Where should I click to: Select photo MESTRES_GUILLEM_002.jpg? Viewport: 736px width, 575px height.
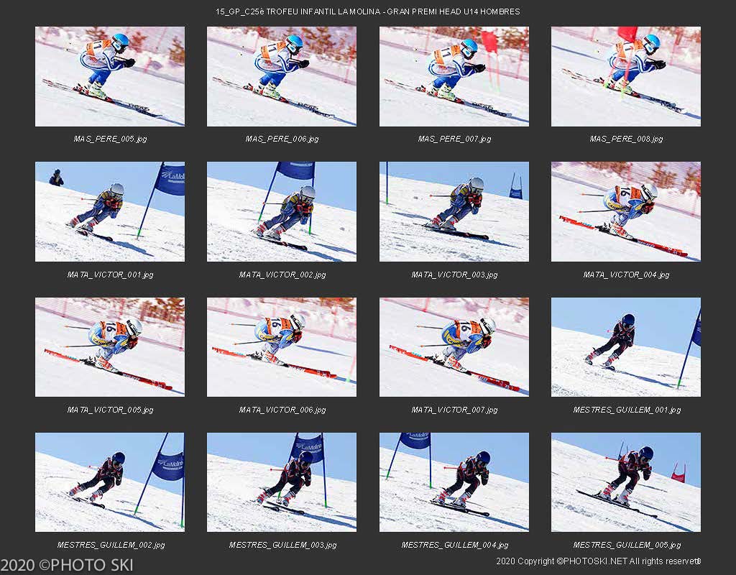point(110,482)
